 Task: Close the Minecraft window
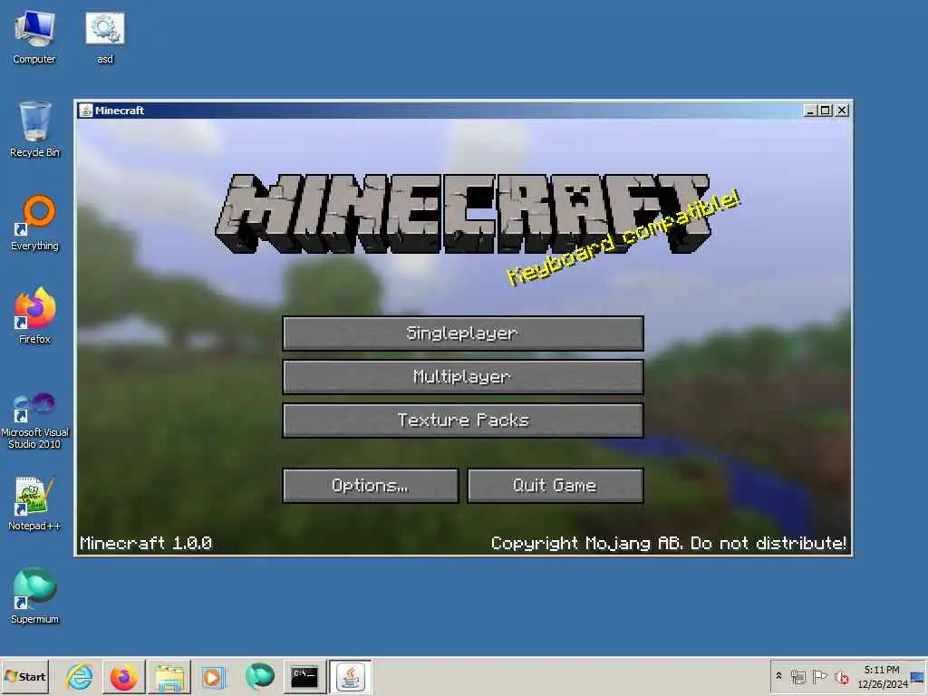coord(842,110)
